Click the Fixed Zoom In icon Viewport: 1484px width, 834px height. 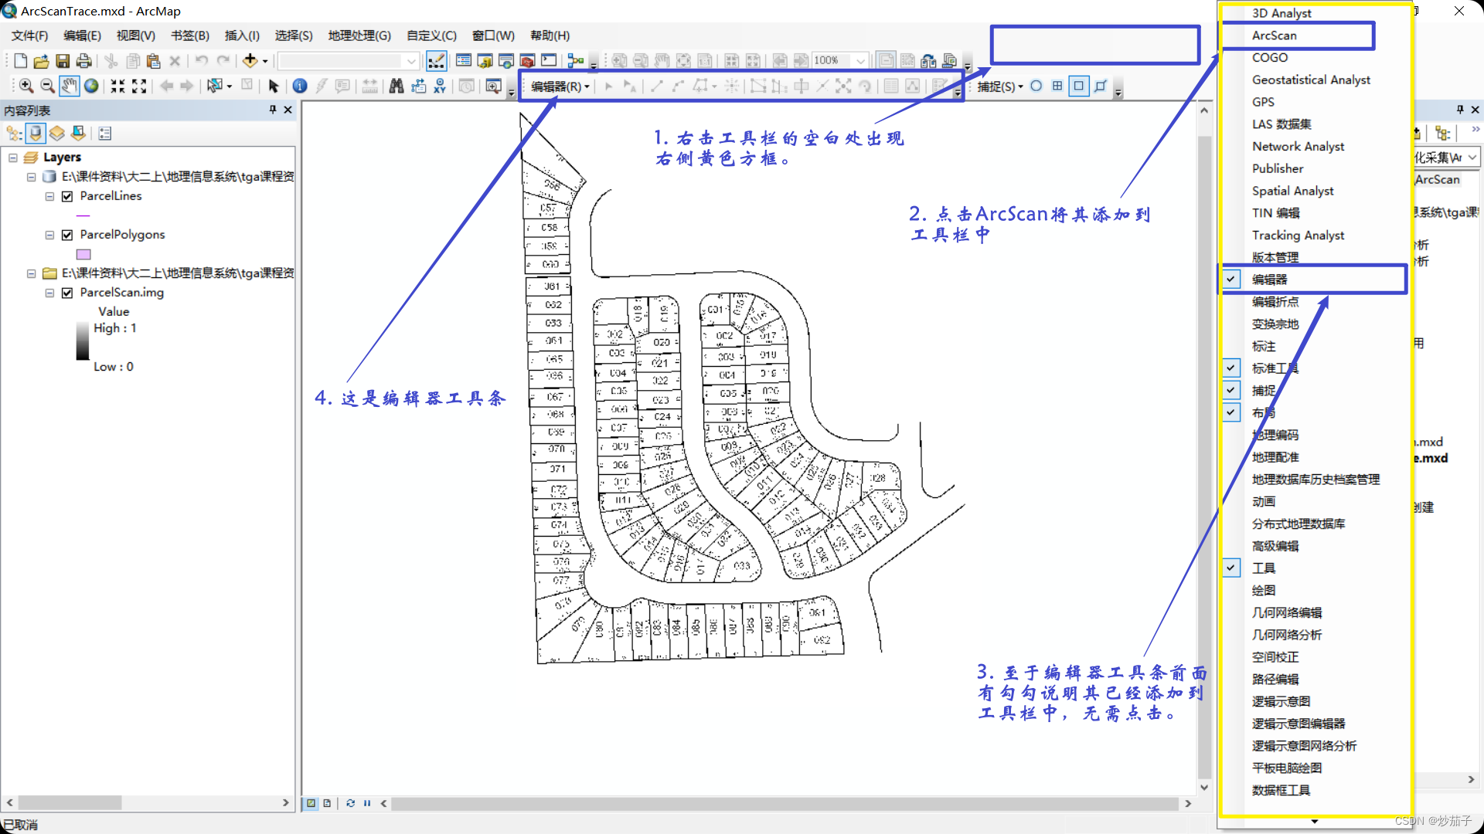tap(117, 86)
